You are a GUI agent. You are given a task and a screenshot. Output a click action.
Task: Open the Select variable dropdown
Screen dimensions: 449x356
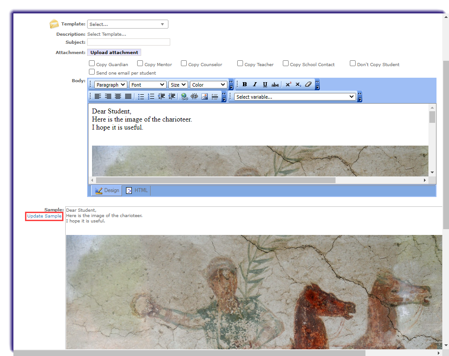(294, 96)
